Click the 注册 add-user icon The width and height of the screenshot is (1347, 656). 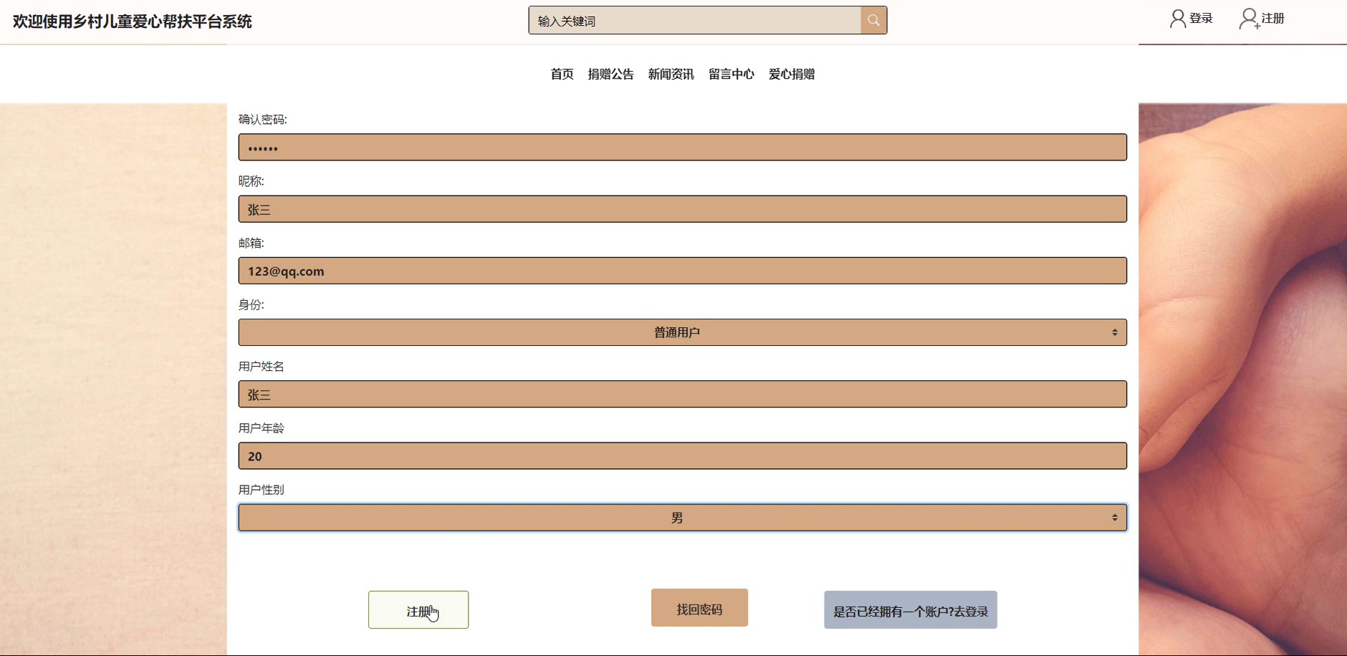pos(1249,19)
